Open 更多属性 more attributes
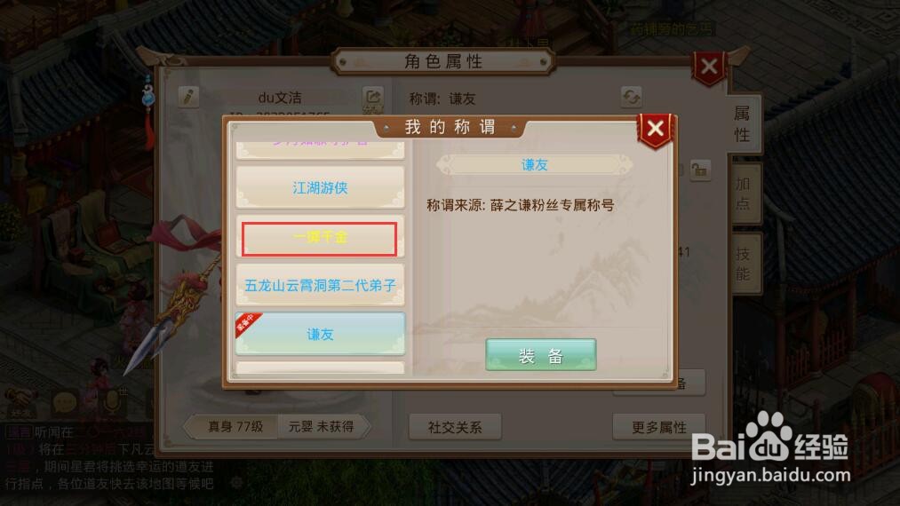 click(x=659, y=427)
